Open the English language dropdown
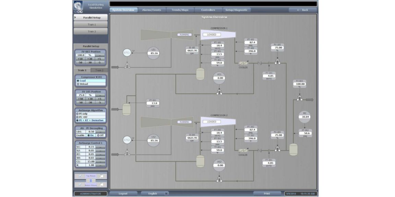The height and width of the screenshot is (197, 395). pos(166,193)
